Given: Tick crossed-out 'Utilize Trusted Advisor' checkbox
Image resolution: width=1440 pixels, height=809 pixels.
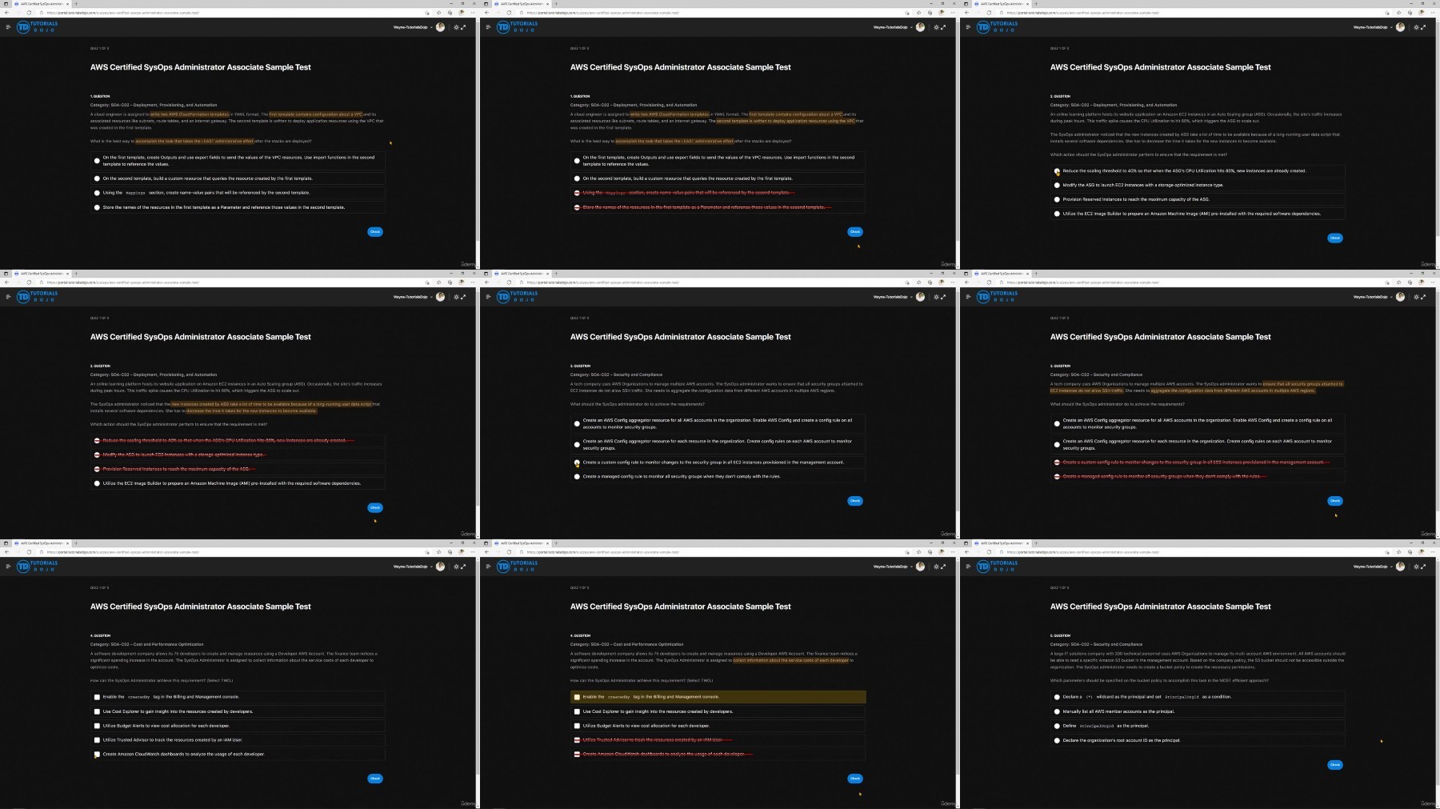Looking at the screenshot, I should [x=577, y=740].
